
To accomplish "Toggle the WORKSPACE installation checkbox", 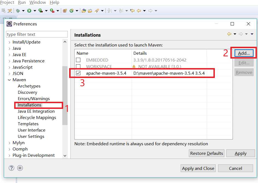I will [x=78, y=66].
